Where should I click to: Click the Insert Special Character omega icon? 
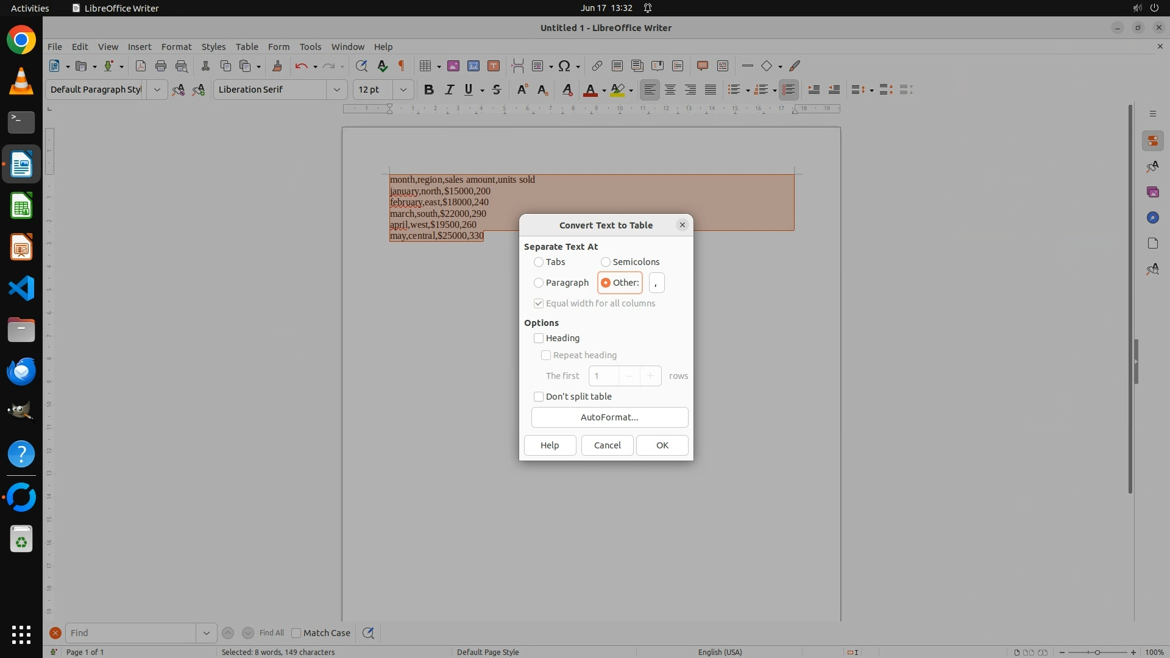coord(564,66)
